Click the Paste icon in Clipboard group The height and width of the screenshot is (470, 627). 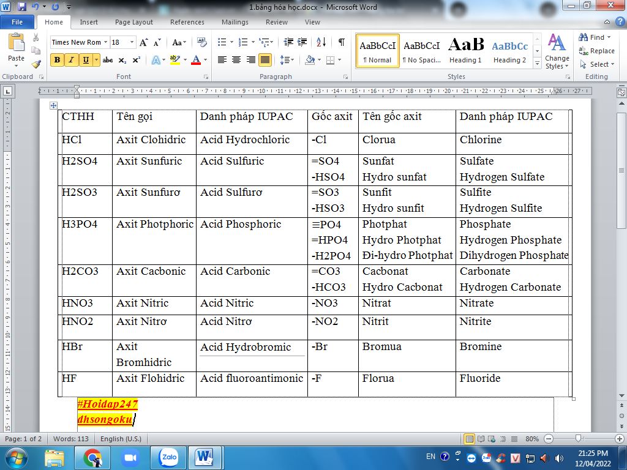pos(16,42)
